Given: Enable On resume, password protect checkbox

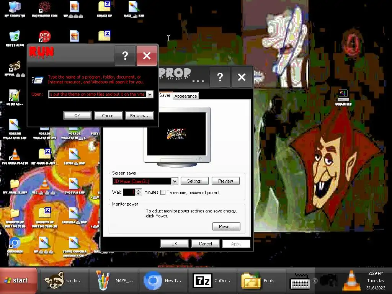Looking at the screenshot, I should [x=163, y=192].
